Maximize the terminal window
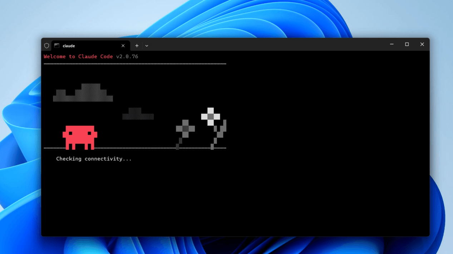This screenshot has height=254, width=453. pos(407,44)
